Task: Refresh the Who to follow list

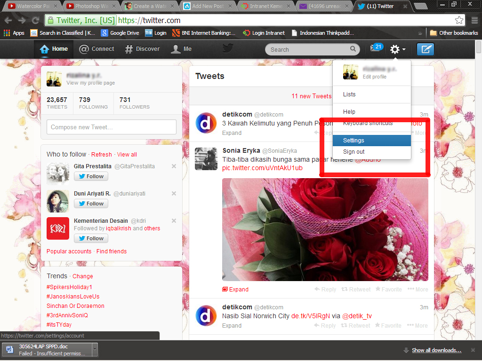Action: (x=102, y=154)
